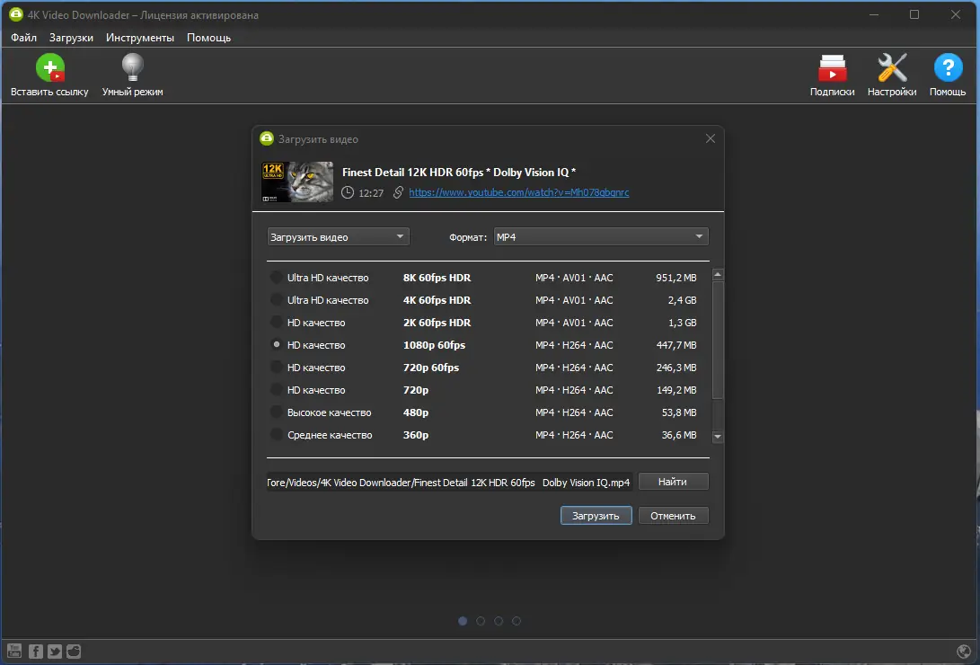Open the Формат MP4 dropdown

tap(601, 237)
